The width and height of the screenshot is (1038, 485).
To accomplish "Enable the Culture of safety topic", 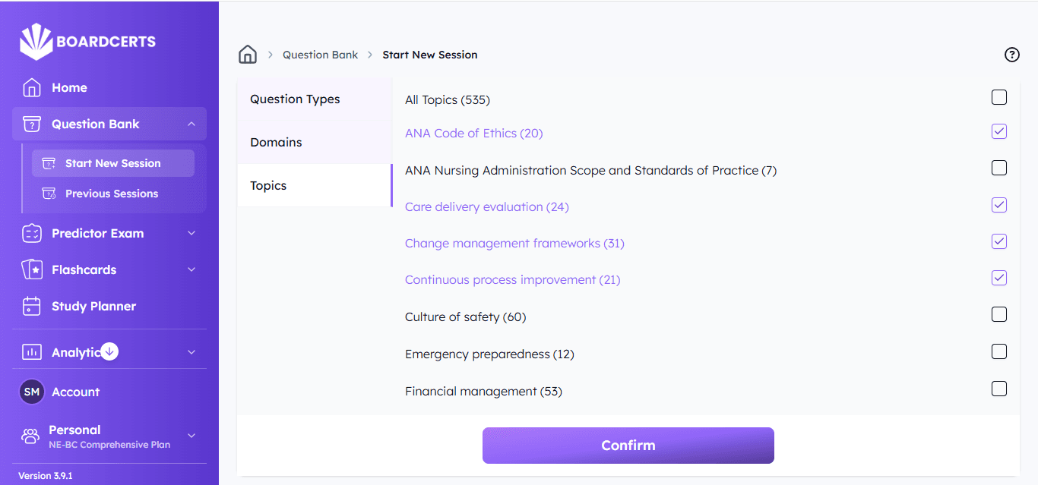I will [x=998, y=313].
